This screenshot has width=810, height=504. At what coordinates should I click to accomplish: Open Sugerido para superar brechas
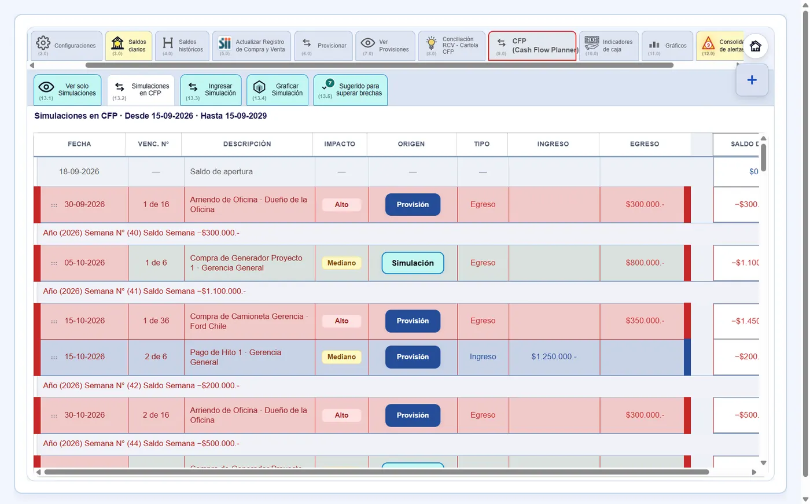351,90
